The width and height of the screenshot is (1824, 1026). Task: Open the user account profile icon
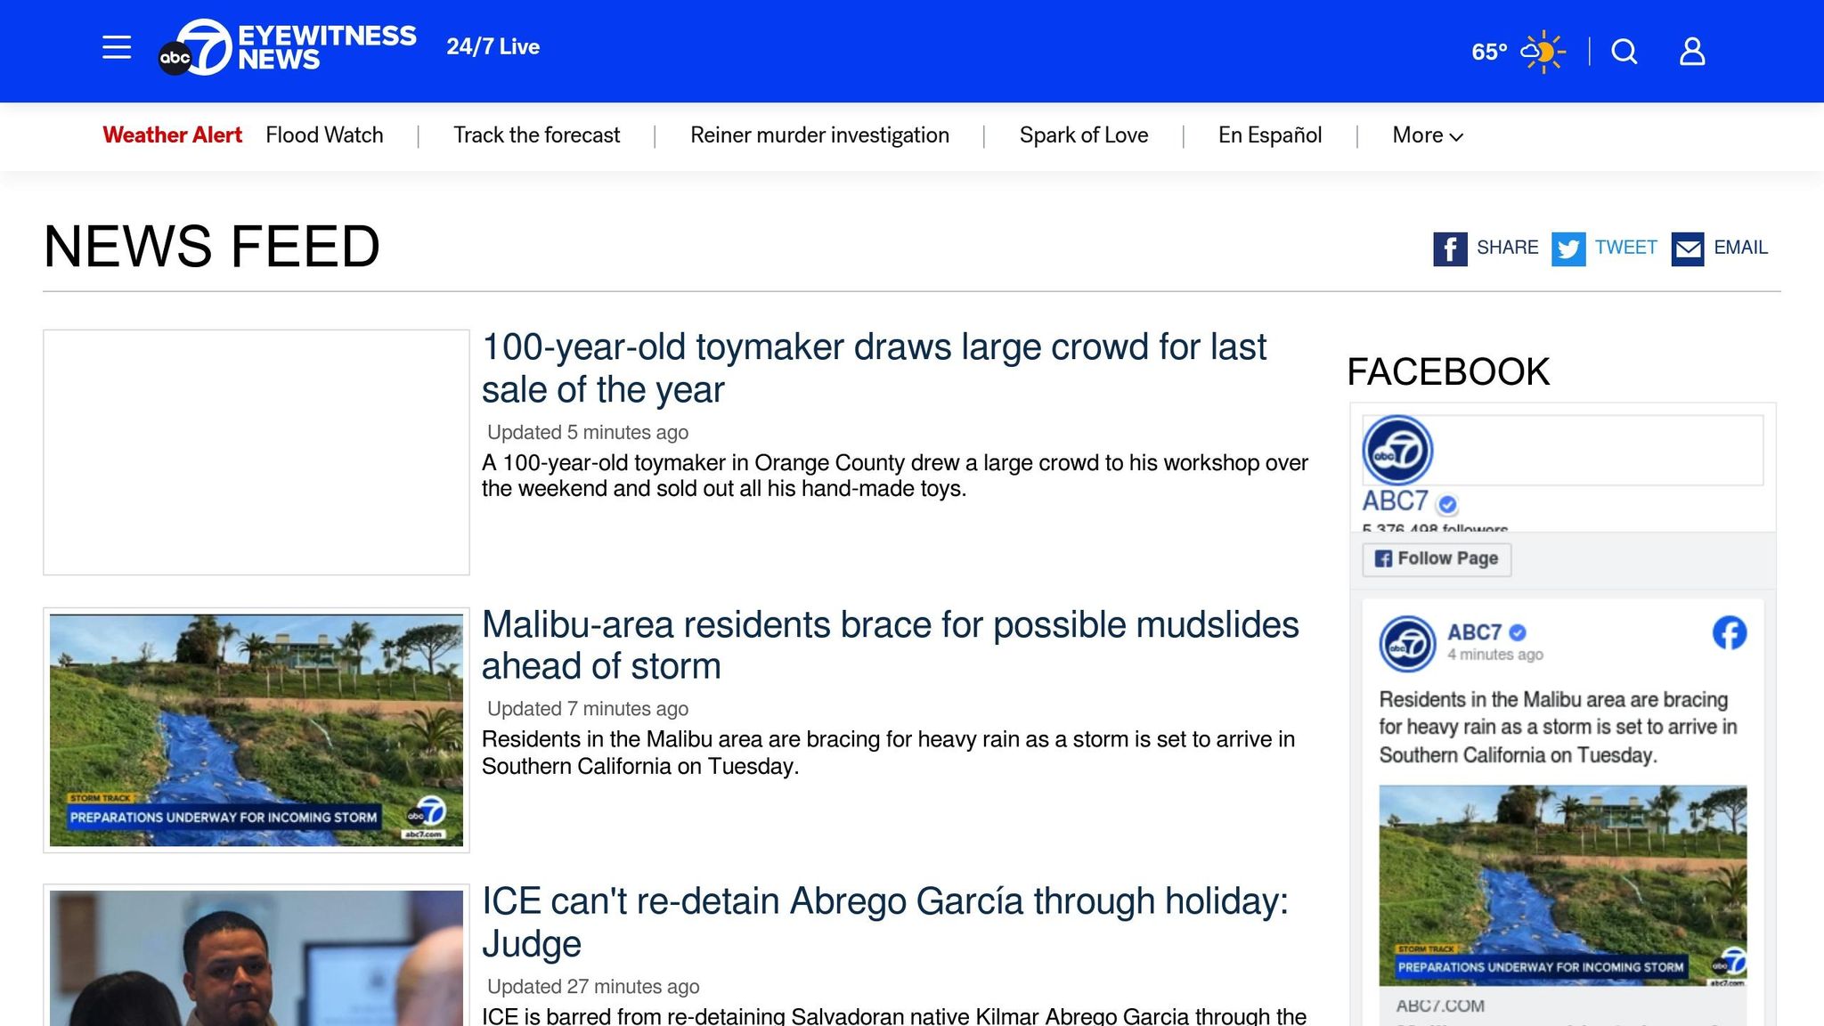[x=1691, y=52]
